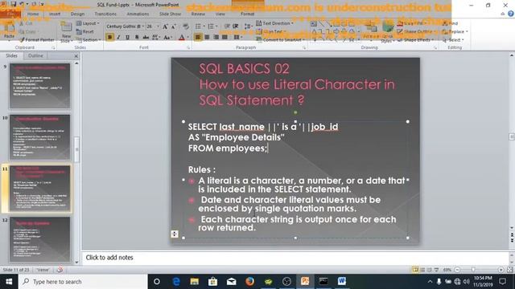This screenshot has height=289, width=515.
Task: Open the Insert ribbon tab
Action: click(x=55, y=14)
